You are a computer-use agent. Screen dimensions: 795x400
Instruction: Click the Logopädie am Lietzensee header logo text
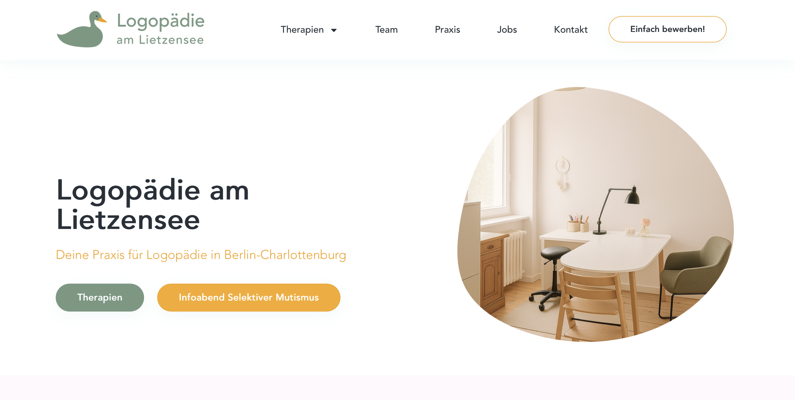point(160,29)
